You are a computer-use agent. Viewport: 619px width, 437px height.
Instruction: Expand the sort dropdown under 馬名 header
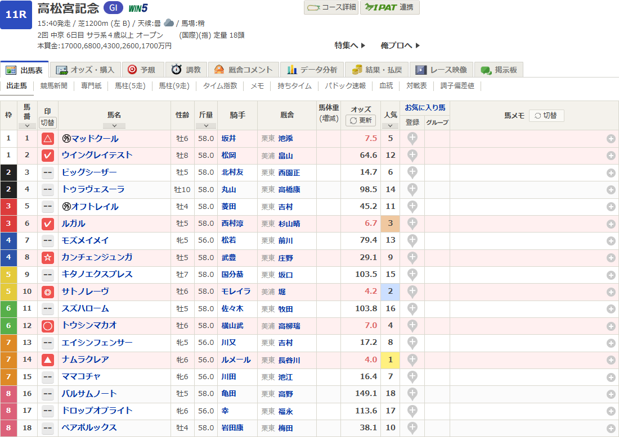click(114, 126)
